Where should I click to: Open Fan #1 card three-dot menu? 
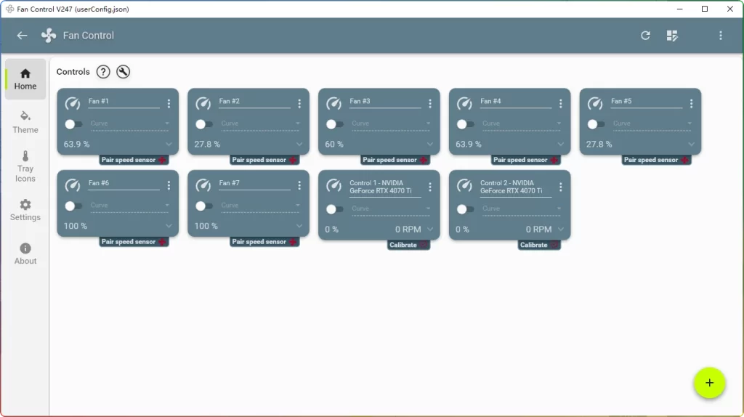169,104
